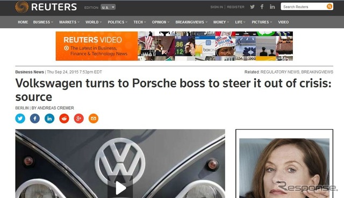Open the Edition U.S. dropdown

[108, 7]
